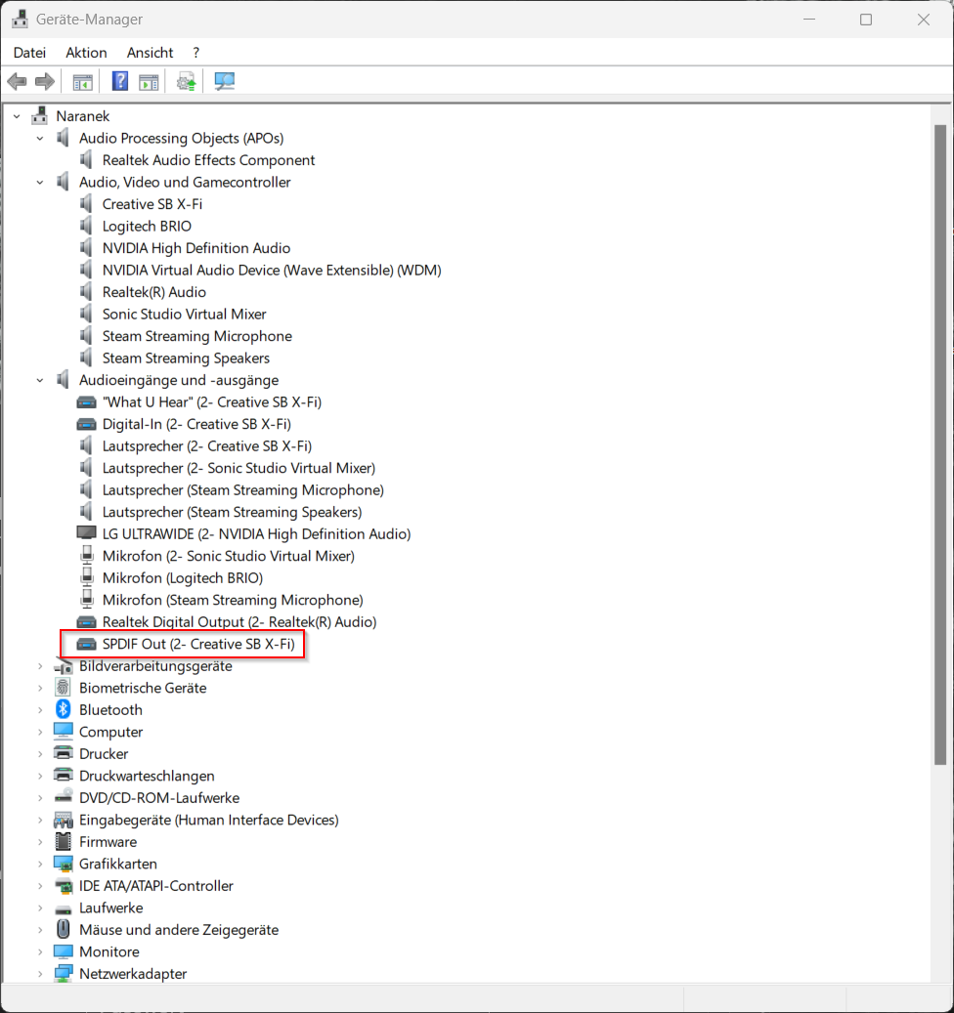The height and width of the screenshot is (1013, 954).
Task: Click the Forward arrow toolbar icon
Action: tap(45, 81)
